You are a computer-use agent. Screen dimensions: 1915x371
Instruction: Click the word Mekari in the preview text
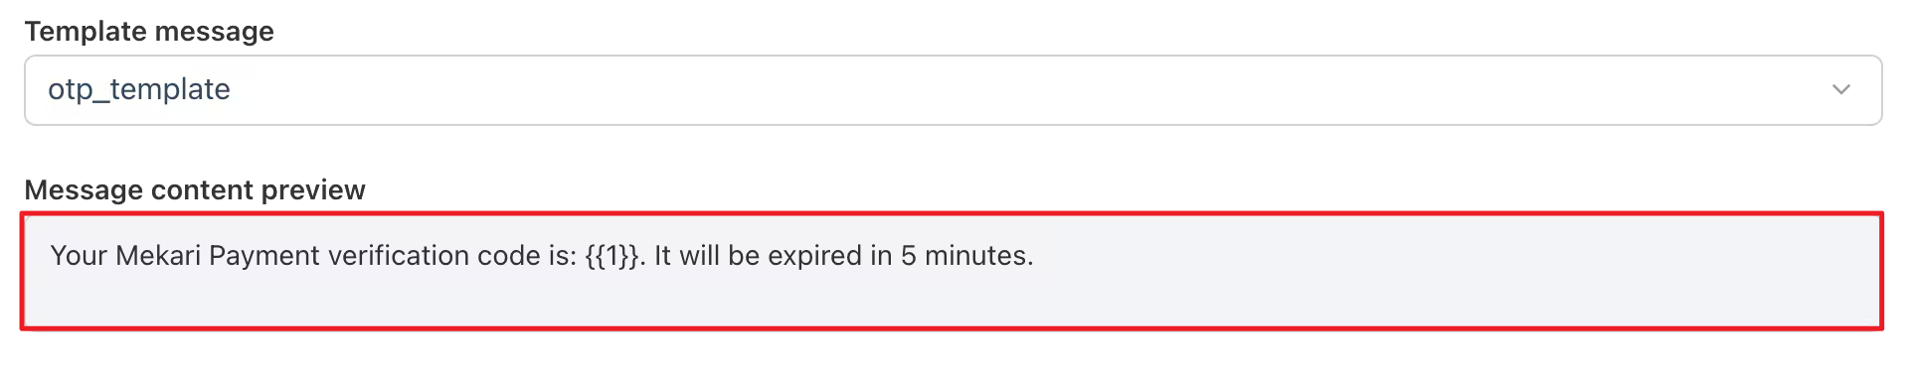click(x=159, y=256)
